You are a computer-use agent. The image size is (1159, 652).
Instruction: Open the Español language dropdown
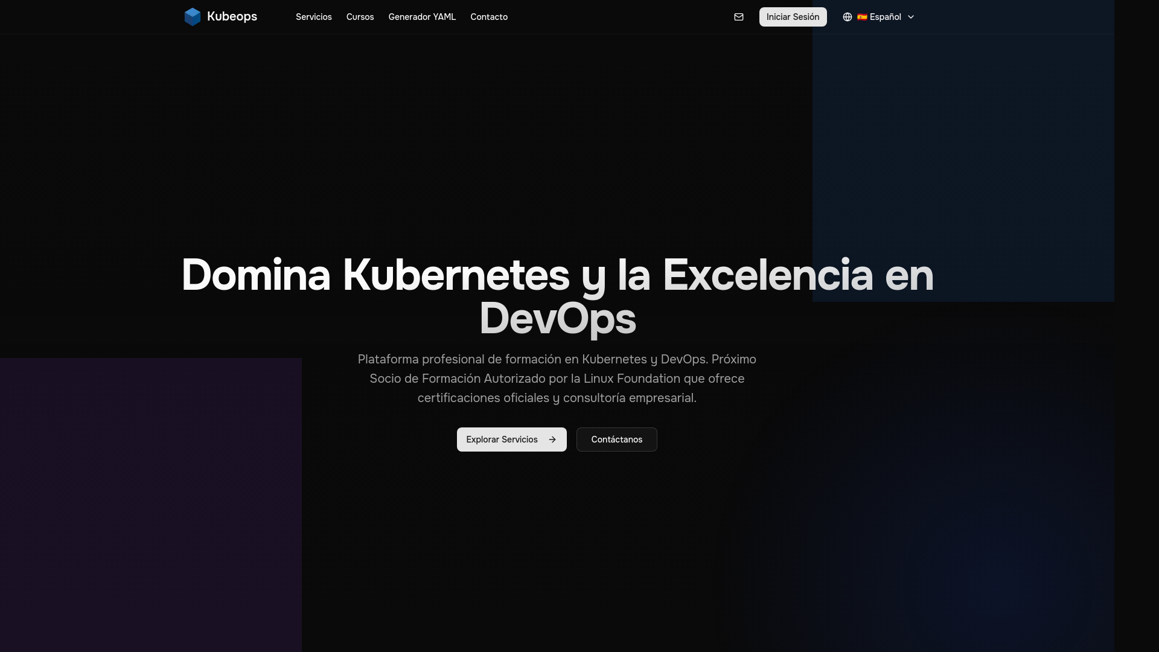click(885, 17)
